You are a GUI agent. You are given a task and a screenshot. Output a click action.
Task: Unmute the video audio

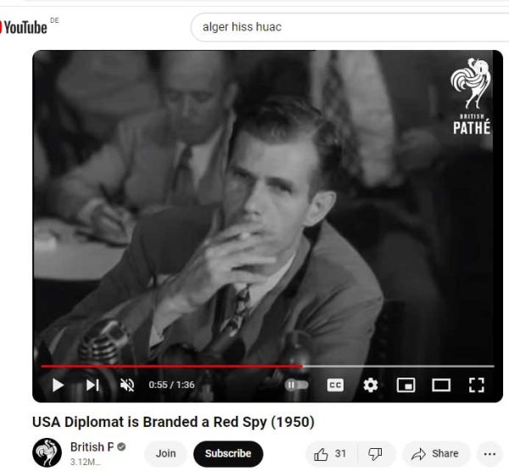click(x=127, y=385)
